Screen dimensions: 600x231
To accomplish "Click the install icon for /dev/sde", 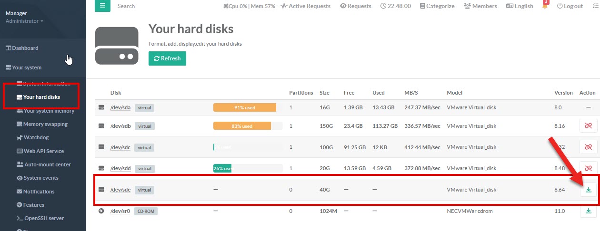I will tap(588, 190).
